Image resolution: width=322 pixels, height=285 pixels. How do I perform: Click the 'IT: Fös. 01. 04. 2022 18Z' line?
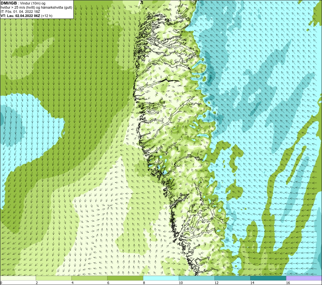click(x=20, y=12)
